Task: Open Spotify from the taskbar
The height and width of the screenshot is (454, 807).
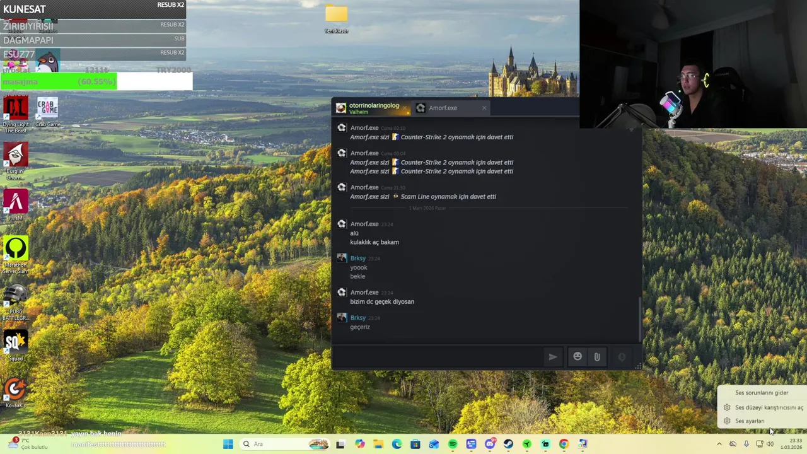Action: [x=452, y=444]
